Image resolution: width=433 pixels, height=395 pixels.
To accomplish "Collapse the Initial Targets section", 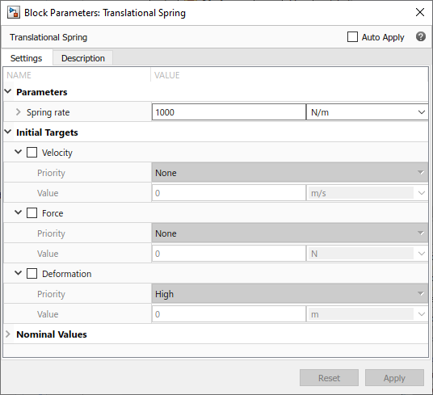I will (x=8, y=132).
